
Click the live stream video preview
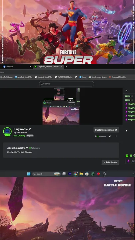[x=61, y=106]
